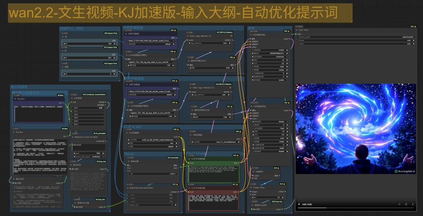Decrease the 宽 node value 853 with the left arrow
The height and width of the screenshot is (216, 423).
(64, 43)
